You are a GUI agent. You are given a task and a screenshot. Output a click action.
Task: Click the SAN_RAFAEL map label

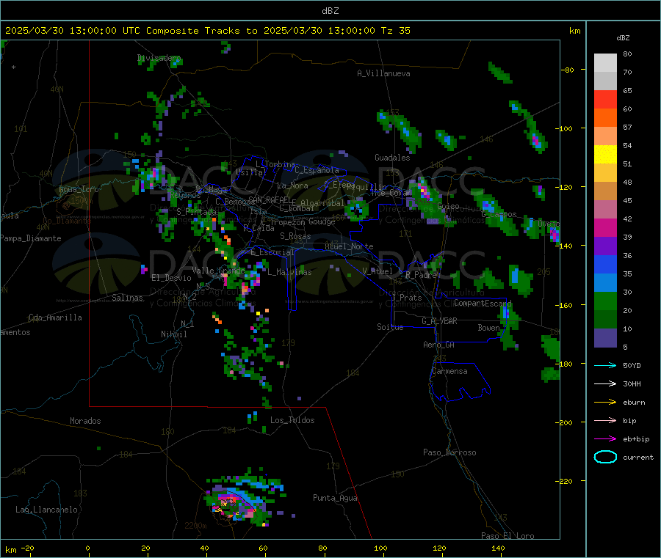point(270,199)
